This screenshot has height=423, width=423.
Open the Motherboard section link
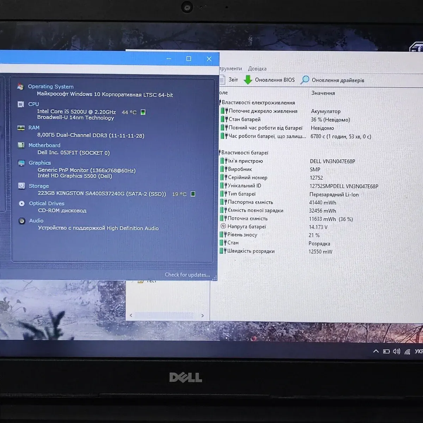[x=44, y=145]
